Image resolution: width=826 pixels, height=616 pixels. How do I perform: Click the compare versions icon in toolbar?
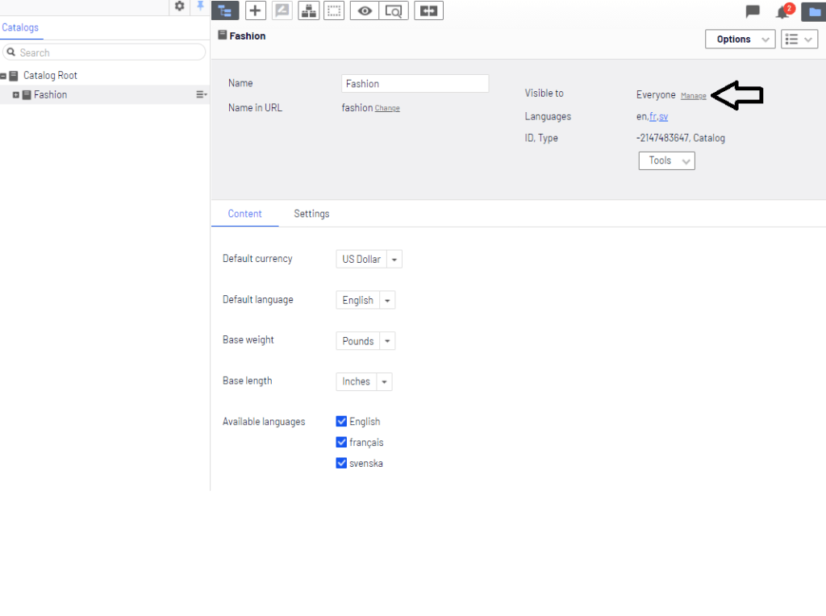click(428, 10)
